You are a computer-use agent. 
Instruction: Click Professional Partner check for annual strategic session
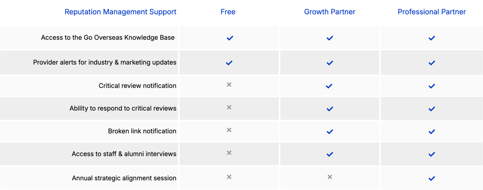(432, 178)
